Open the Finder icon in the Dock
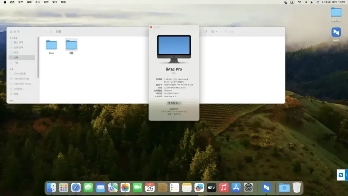Screen dimensions: 348x196 (51, 187)
